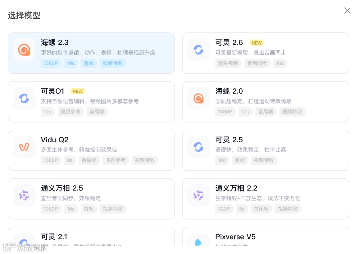The width and height of the screenshot is (357, 254).
Task: Click the 8s tag under Vidu Q2
Action: pyautogui.click(x=70, y=160)
